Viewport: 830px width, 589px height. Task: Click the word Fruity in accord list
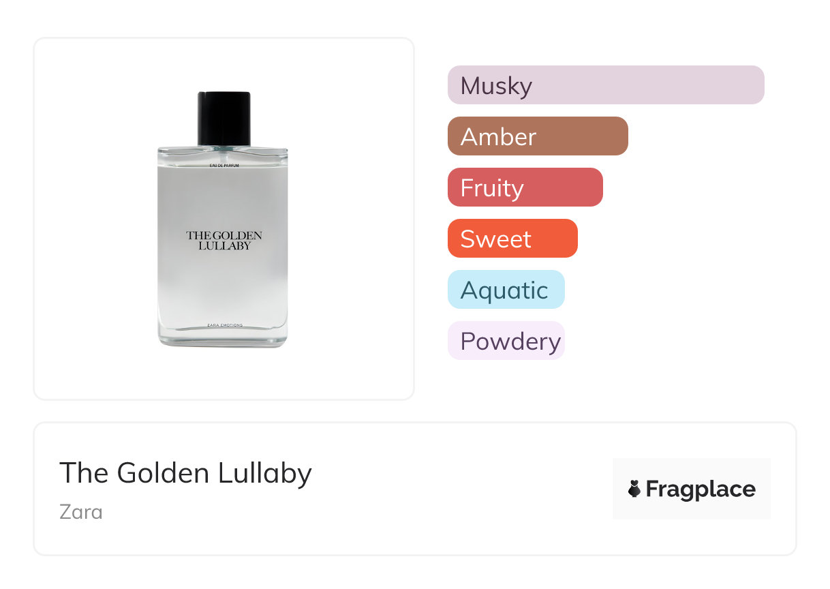point(492,188)
